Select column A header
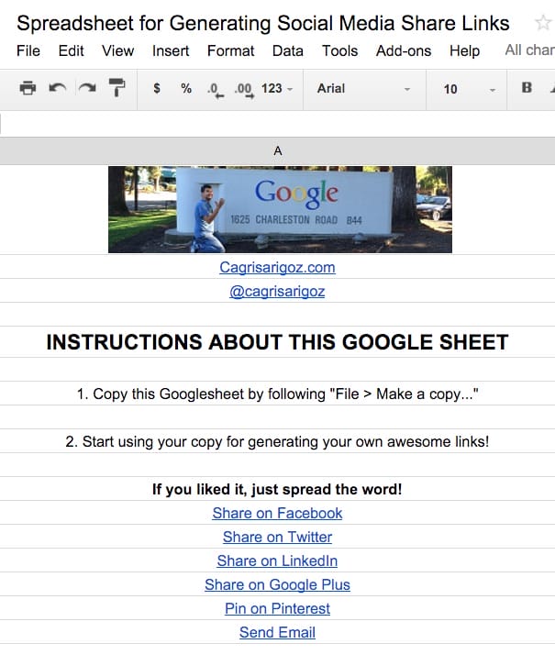 point(277,150)
